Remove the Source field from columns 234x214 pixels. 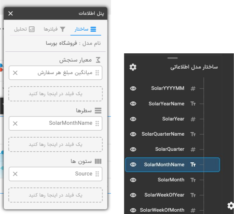point(15,174)
